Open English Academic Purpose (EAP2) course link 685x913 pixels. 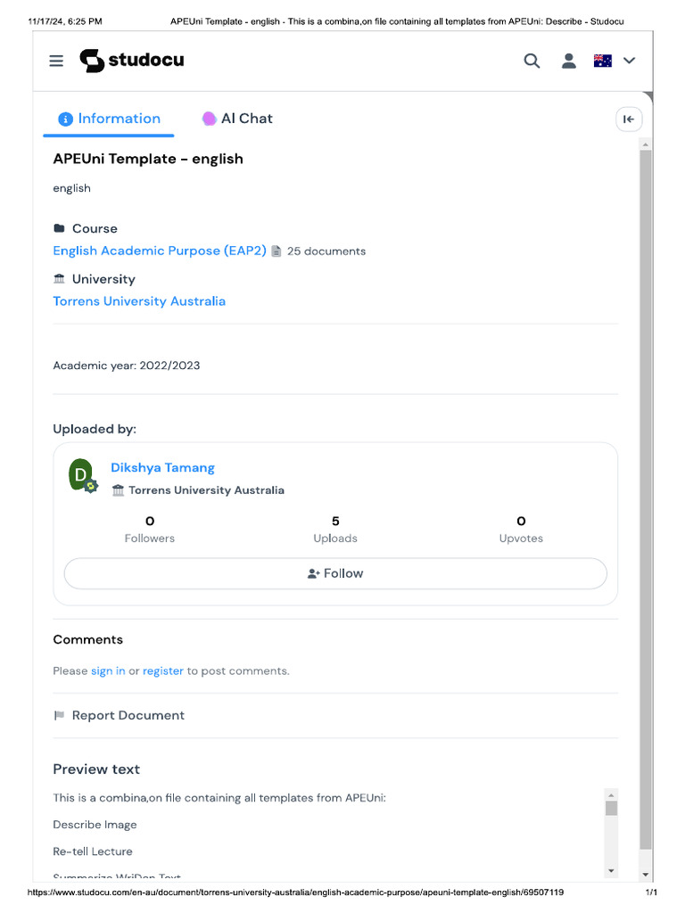click(160, 251)
